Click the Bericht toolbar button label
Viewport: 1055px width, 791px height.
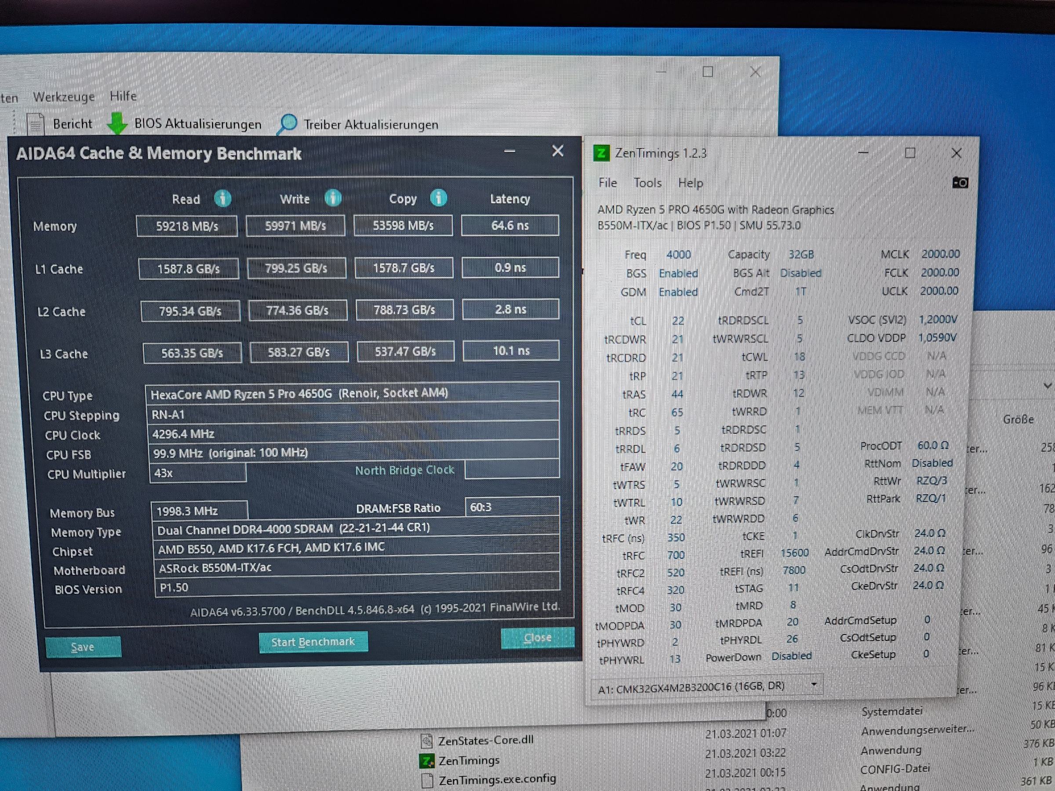click(x=73, y=124)
